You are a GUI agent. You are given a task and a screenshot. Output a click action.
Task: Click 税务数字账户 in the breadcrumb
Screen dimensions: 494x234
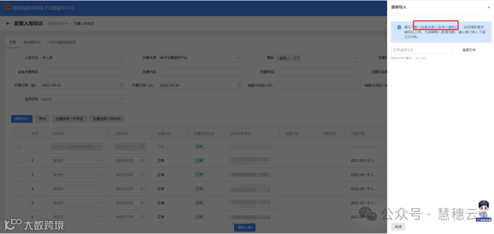(x=58, y=24)
